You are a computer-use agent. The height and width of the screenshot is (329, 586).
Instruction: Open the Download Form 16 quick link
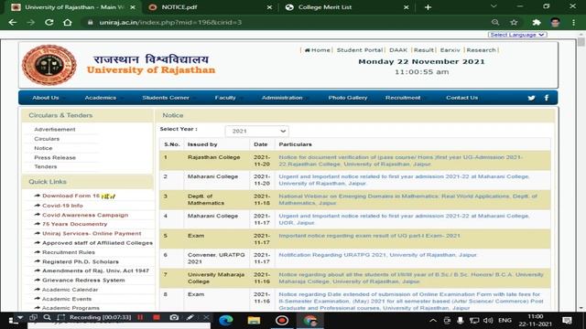tap(71, 196)
